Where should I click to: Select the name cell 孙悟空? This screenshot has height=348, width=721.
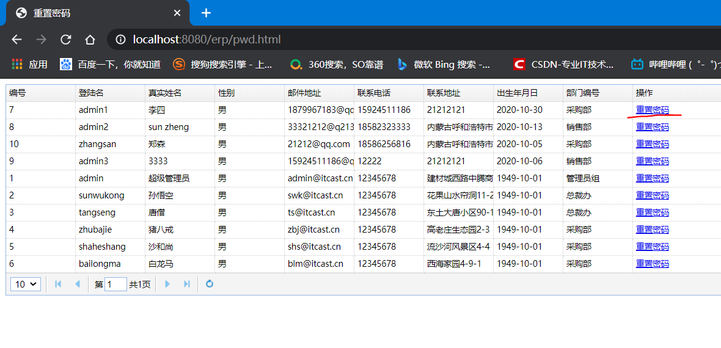180,195
